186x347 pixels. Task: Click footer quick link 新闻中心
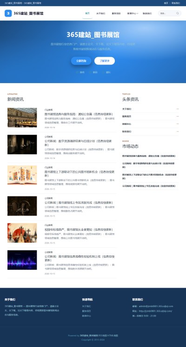(x=86, y=316)
